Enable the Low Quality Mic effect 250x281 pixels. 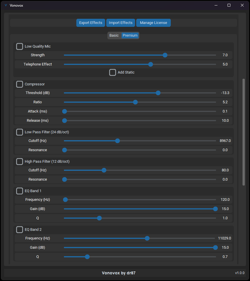pyautogui.click(x=20, y=46)
